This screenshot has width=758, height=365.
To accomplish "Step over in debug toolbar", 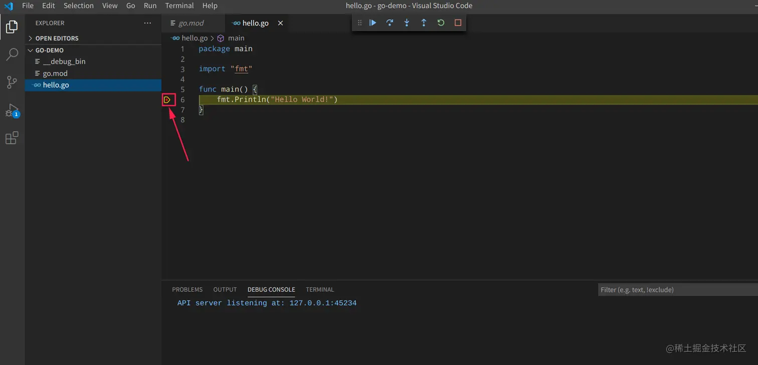I will coord(390,23).
